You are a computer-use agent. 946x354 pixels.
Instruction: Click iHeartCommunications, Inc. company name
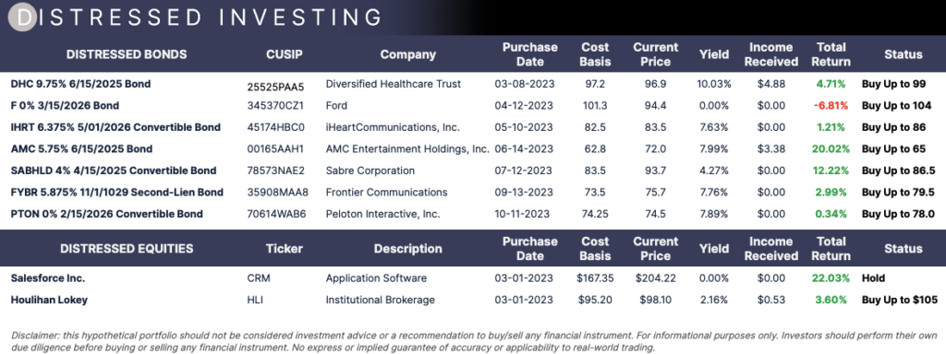click(393, 127)
